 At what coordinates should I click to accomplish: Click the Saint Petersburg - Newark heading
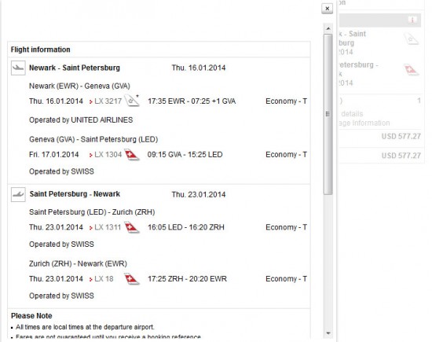(75, 194)
